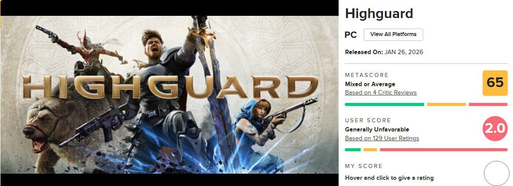The width and height of the screenshot is (513, 186).
Task: Click the yellow mixed segment of critic bar
Action: point(446,104)
